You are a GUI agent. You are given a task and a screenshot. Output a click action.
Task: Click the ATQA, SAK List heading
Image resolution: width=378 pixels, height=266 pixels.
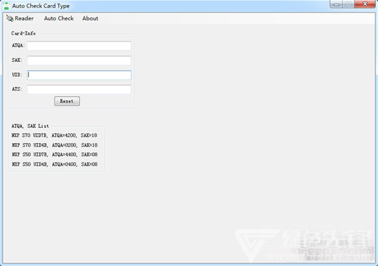point(30,126)
